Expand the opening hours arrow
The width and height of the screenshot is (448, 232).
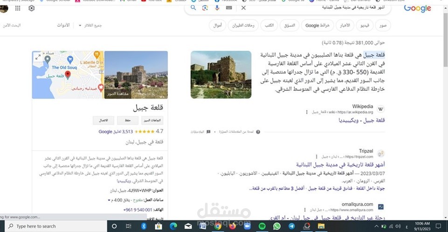(x=109, y=200)
